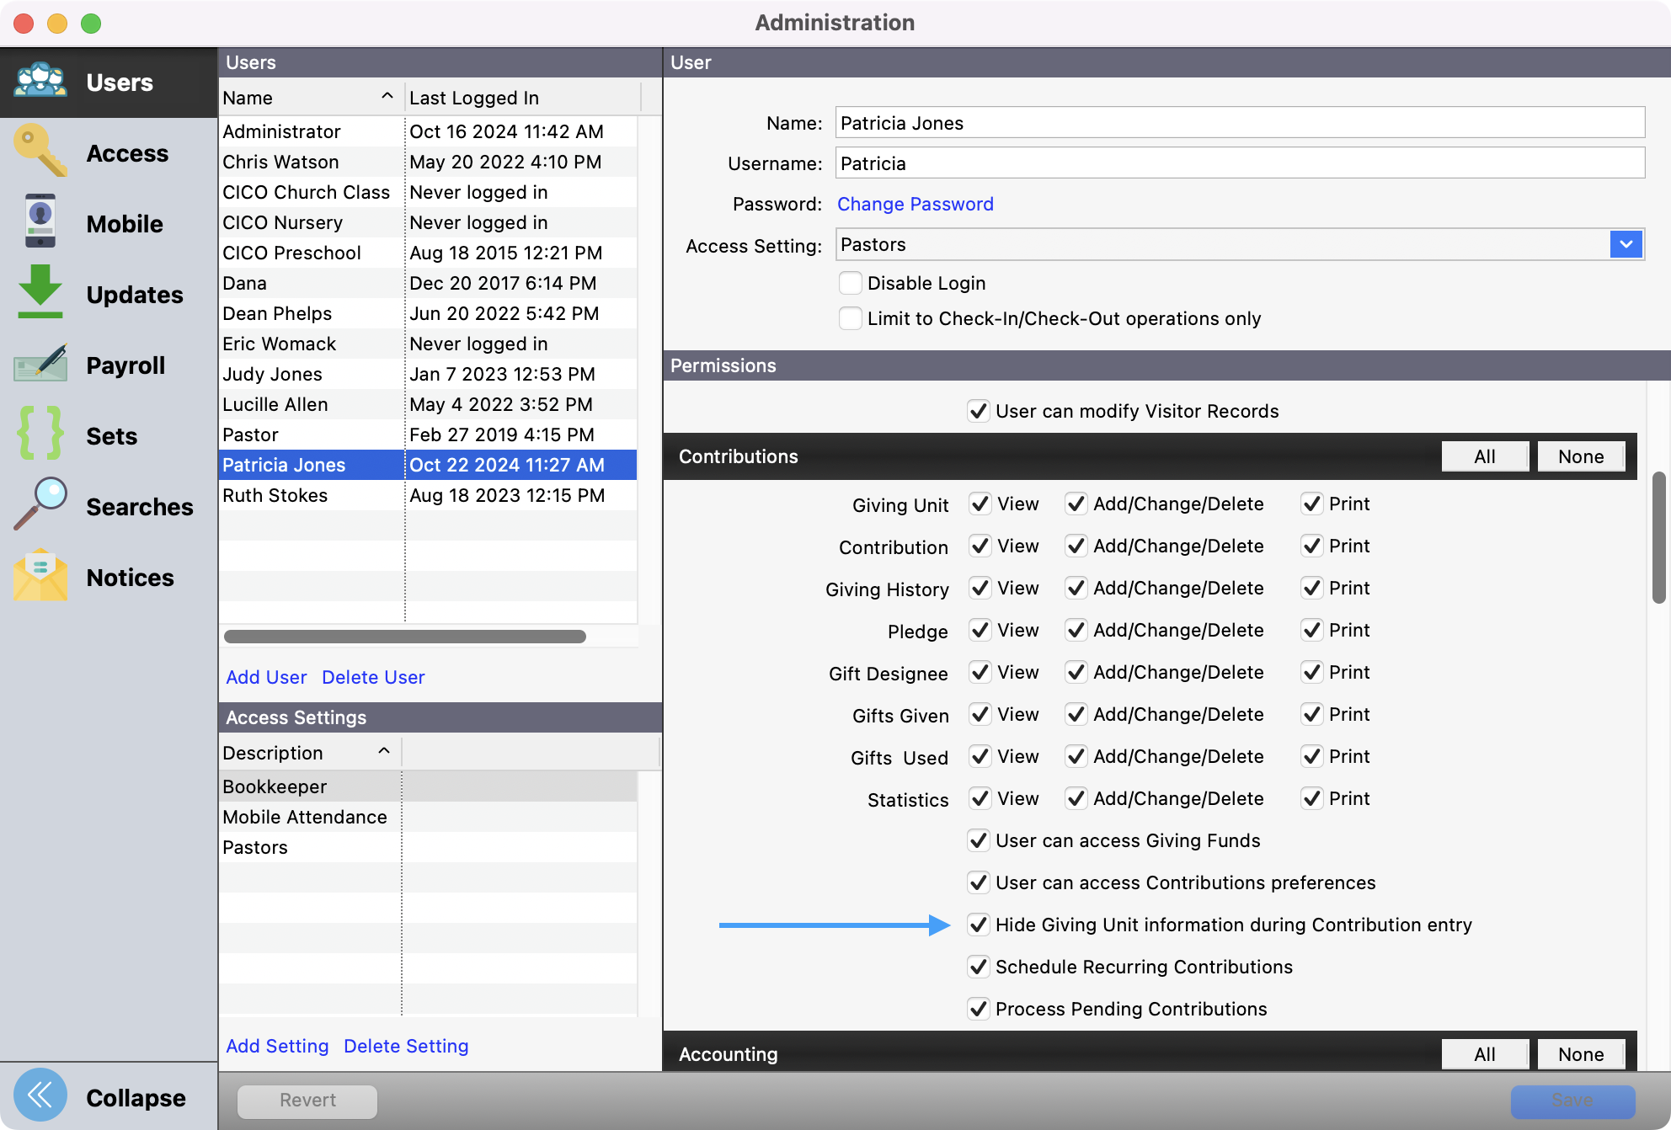Click the Change Password link
The height and width of the screenshot is (1130, 1671).
(x=915, y=204)
